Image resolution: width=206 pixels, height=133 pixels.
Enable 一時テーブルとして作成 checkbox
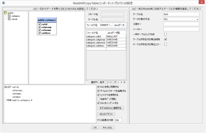tap(165, 34)
